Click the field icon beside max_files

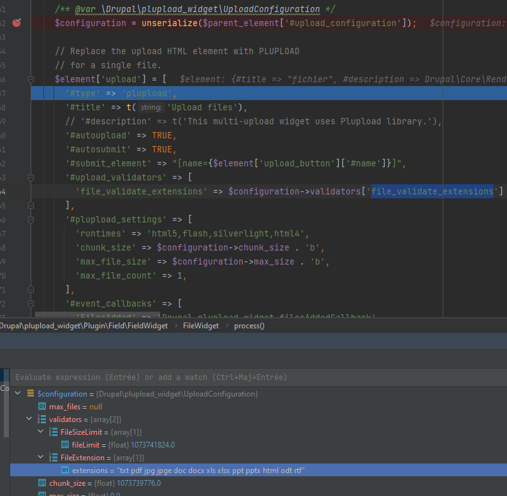42,407
